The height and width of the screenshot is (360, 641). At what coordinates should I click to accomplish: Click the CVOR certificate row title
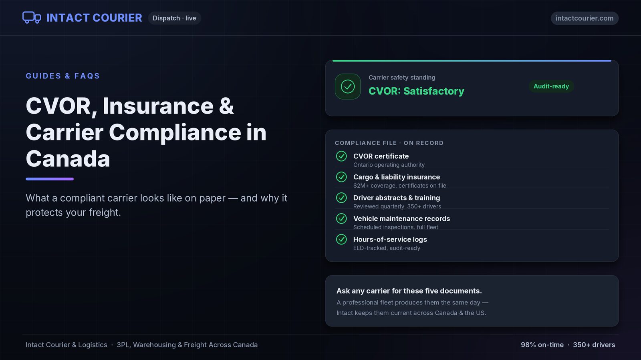coord(381,156)
